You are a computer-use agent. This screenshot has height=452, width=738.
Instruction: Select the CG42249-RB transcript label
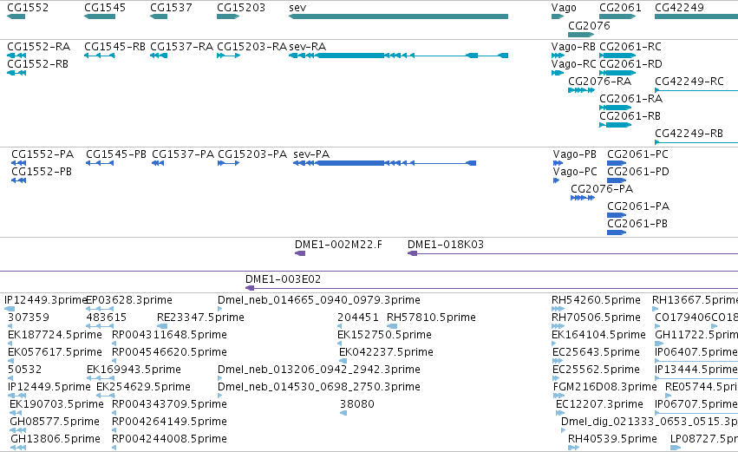(x=689, y=134)
